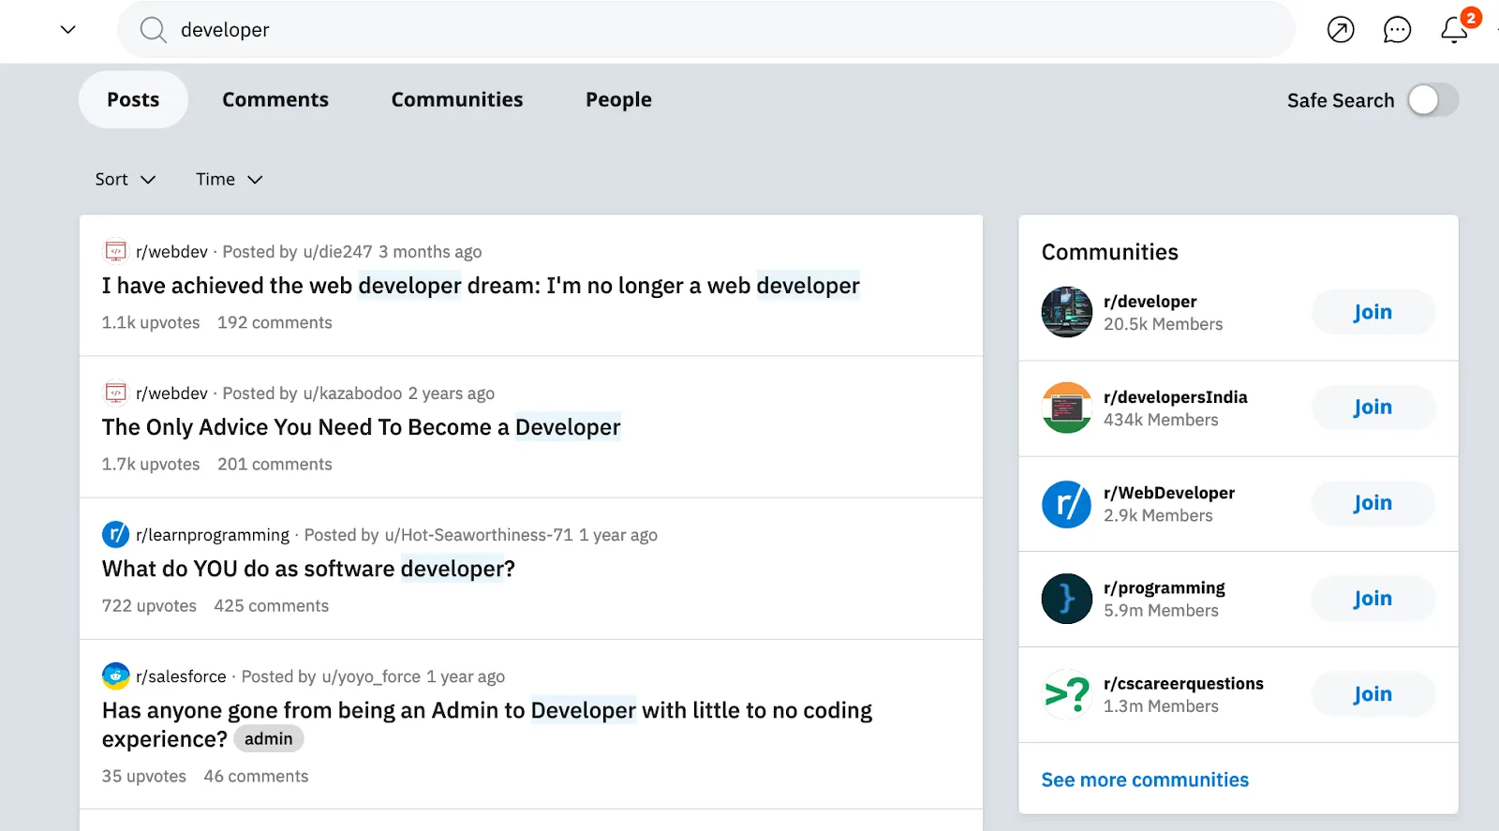Screen dimensions: 1499x831
Task: Click '20.5k Members' text
Action: (x=1163, y=324)
